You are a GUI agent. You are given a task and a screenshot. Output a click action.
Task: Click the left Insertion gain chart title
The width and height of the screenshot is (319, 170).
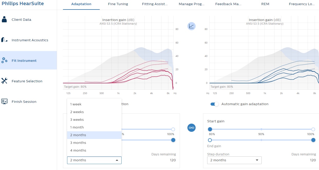pyautogui.click(x=118, y=20)
